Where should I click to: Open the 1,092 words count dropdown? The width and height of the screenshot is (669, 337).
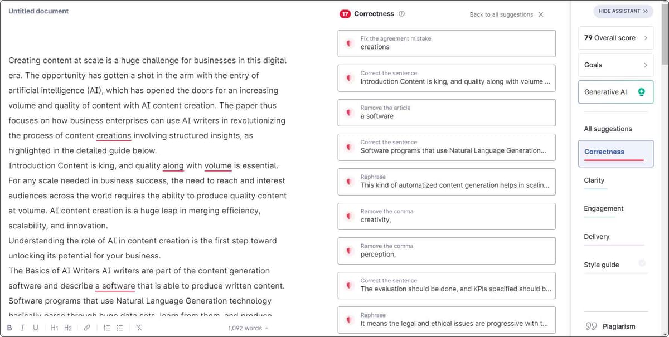click(x=248, y=328)
